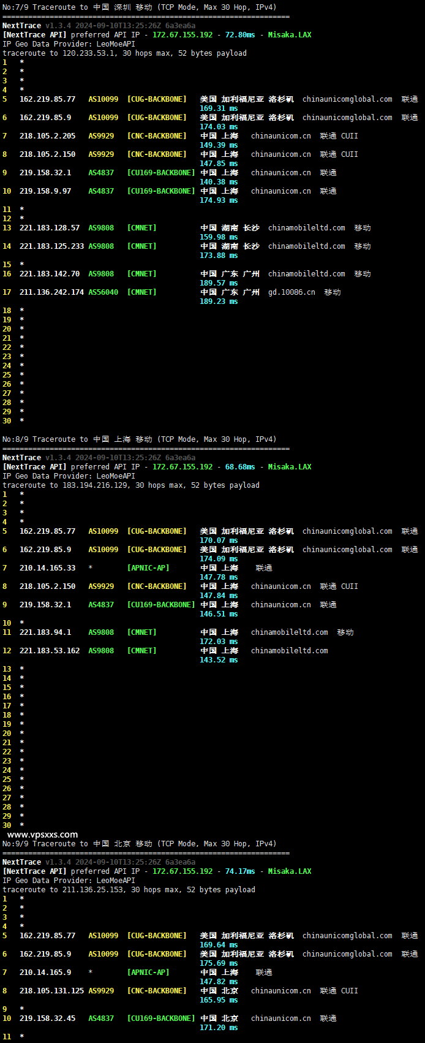The height and width of the screenshot is (1043, 425).
Task: Click the 72.80ms API latency value
Action: click(239, 35)
